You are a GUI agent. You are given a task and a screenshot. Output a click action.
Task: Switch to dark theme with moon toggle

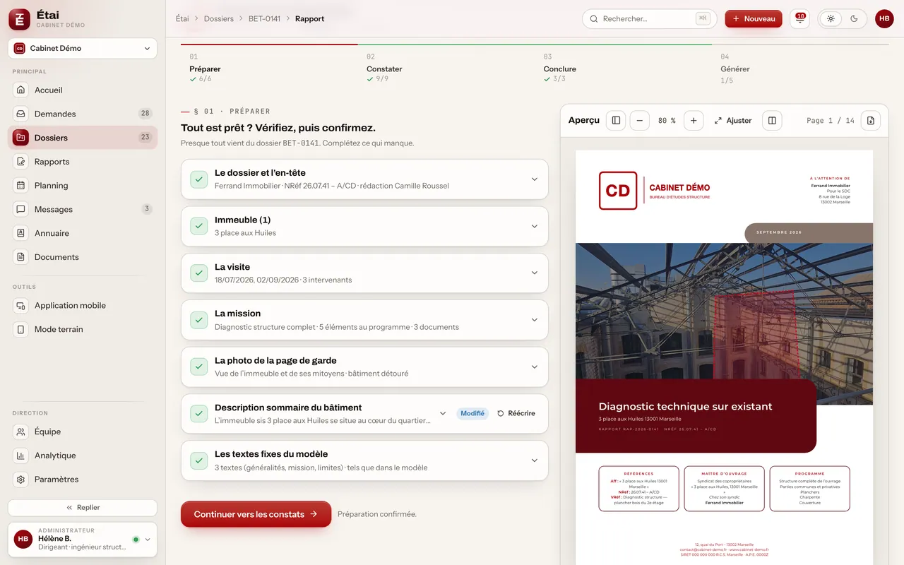click(x=854, y=19)
